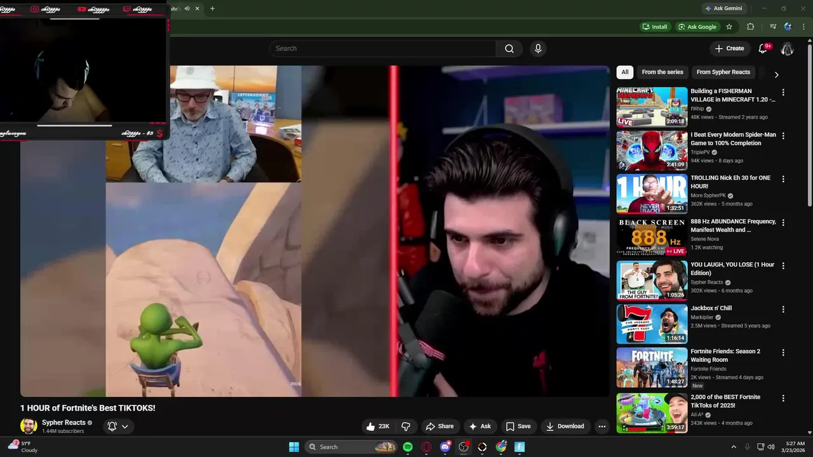Open options for 888 Hz ABUNDANCE video
Viewport: 813px width, 457px height.
[x=783, y=223]
